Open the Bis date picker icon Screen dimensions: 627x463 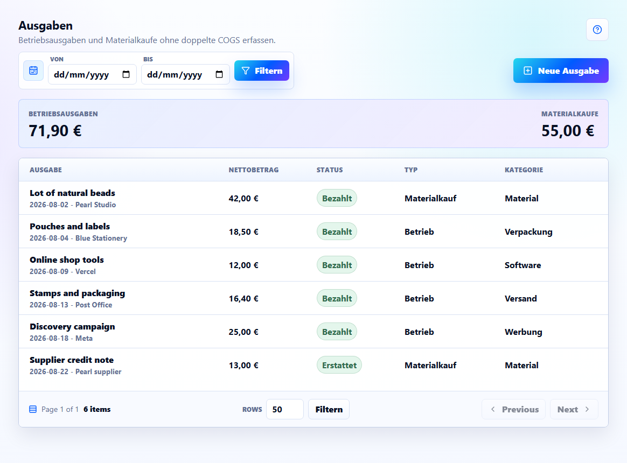219,74
